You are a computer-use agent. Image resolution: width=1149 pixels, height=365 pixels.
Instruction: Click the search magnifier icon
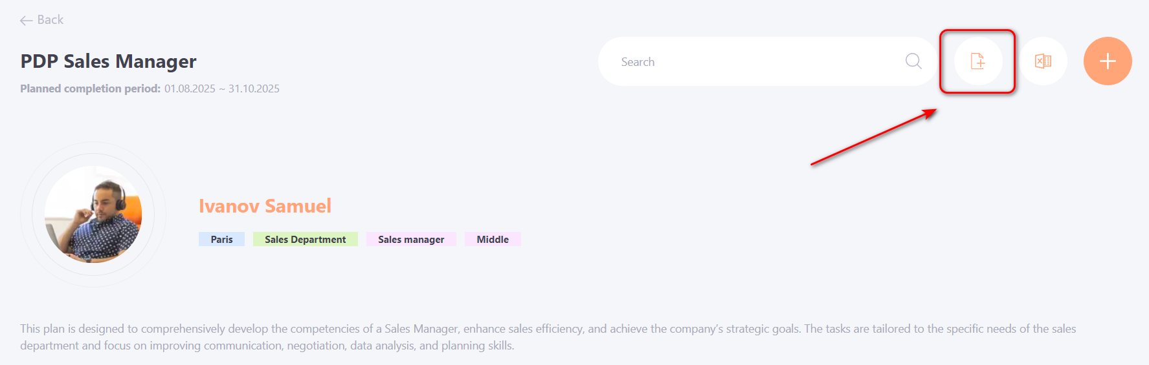(x=913, y=61)
